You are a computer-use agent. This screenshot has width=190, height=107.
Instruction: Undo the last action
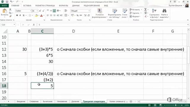pos(11,2)
